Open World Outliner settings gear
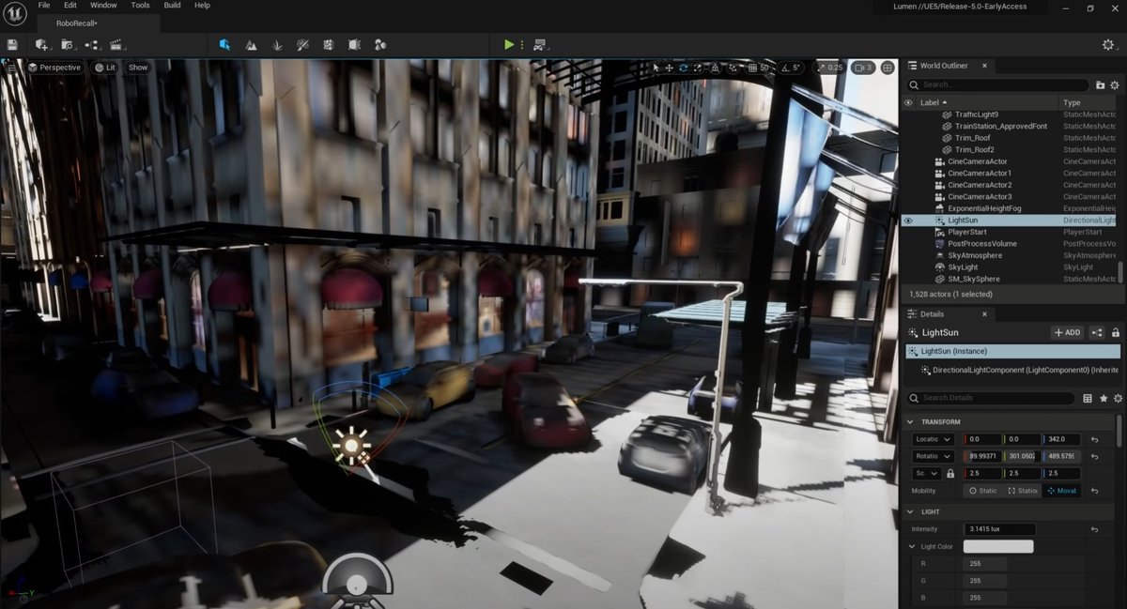 [1115, 84]
